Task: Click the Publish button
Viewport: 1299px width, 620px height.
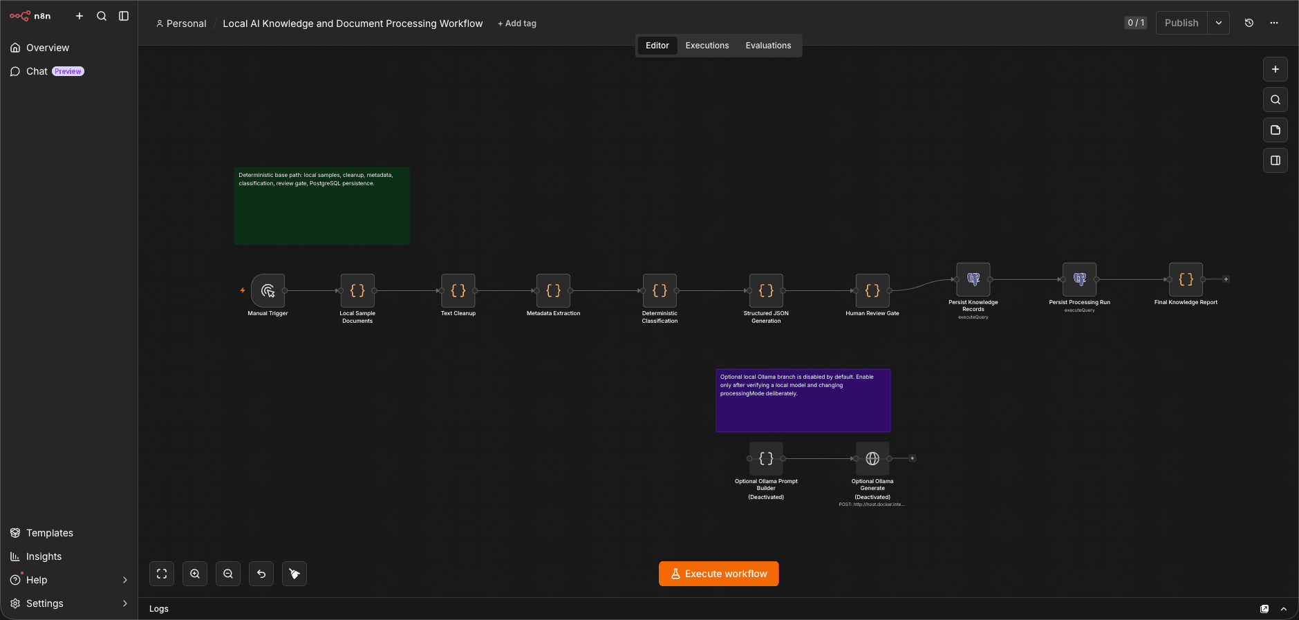Action: 1181,23
